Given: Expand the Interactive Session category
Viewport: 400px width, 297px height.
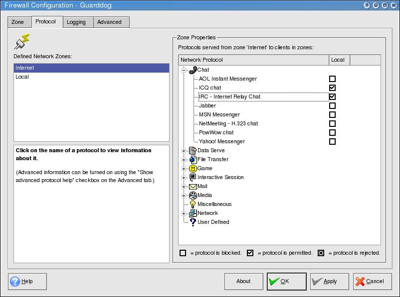Looking at the screenshot, I should 184,178.
